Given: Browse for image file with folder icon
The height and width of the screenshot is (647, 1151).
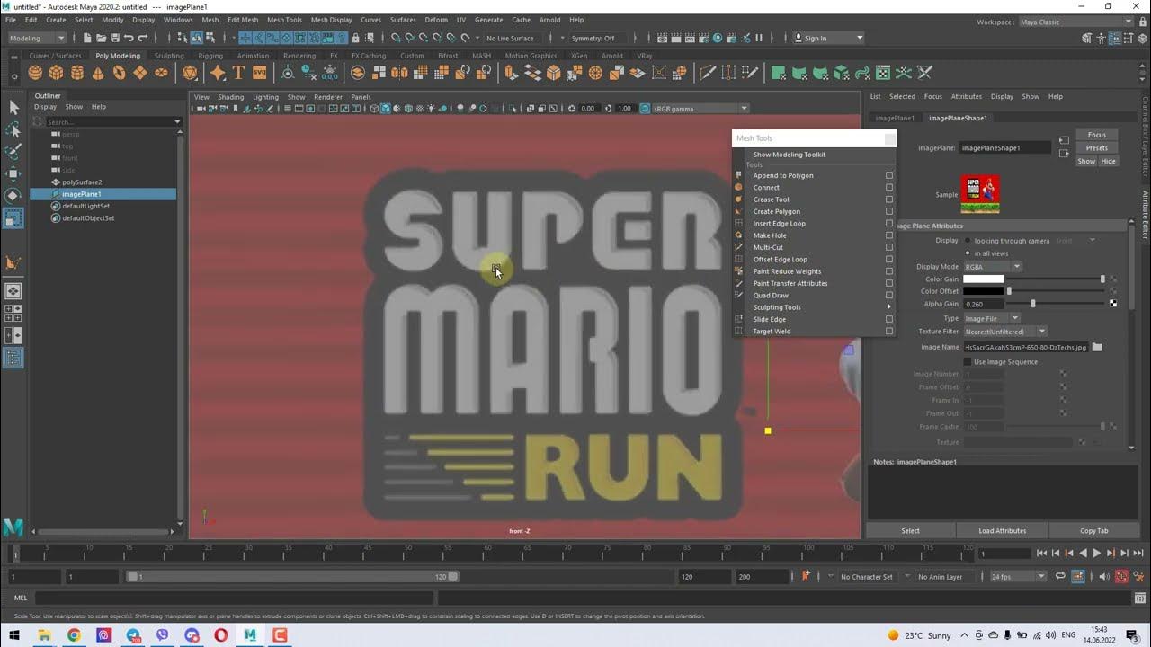Looking at the screenshot, I should click(1097, 347).
